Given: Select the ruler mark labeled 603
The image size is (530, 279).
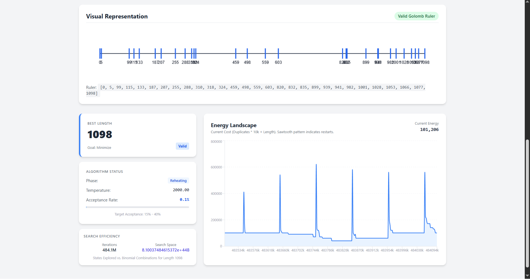Looking at the screenshot, I should [278, 53].
